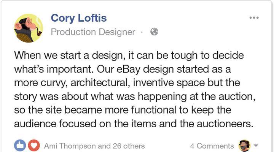Viewport: 274px width, 152px height.
Task: Open the Ami Thompson name in reactions
Action: (x=70, y=146)
